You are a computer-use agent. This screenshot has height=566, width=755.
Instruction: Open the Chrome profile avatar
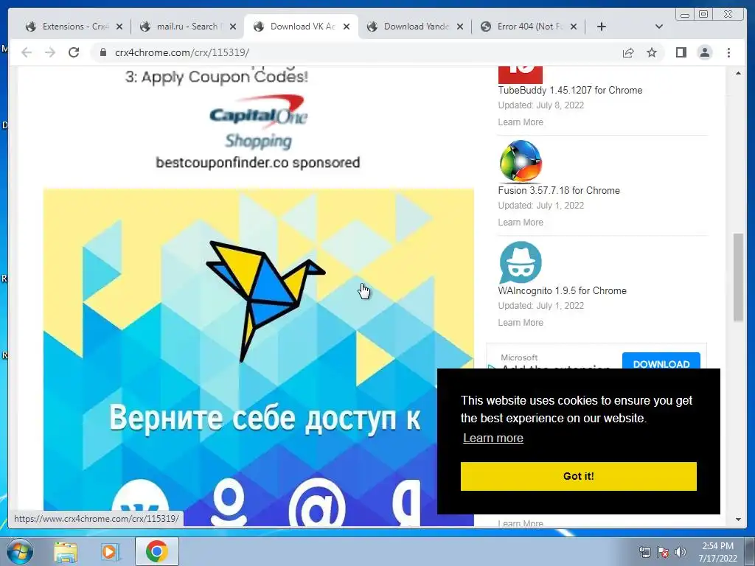point(704,52)
